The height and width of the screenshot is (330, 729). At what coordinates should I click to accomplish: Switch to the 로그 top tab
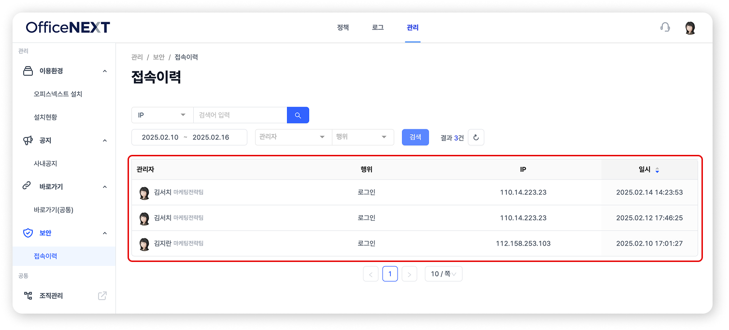click(378, 27)
